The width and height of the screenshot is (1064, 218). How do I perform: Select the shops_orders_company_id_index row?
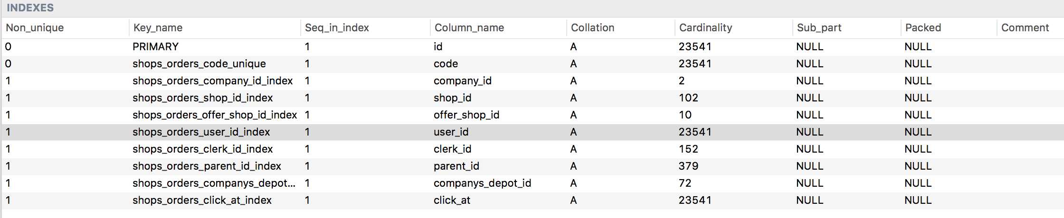532,81
